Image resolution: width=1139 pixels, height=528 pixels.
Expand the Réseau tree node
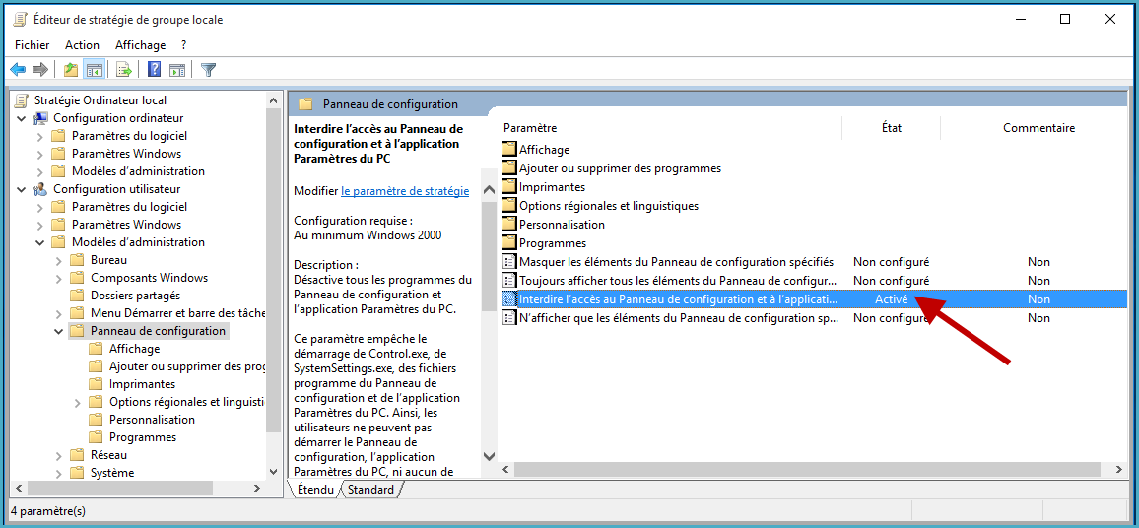coord(59,455)
